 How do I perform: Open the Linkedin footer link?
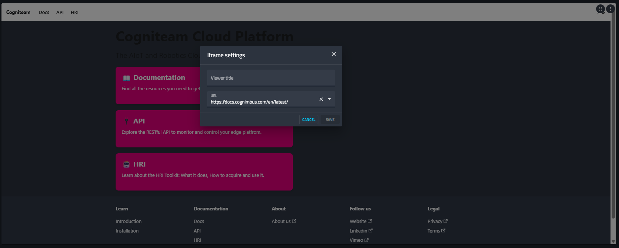click(361, 231)
